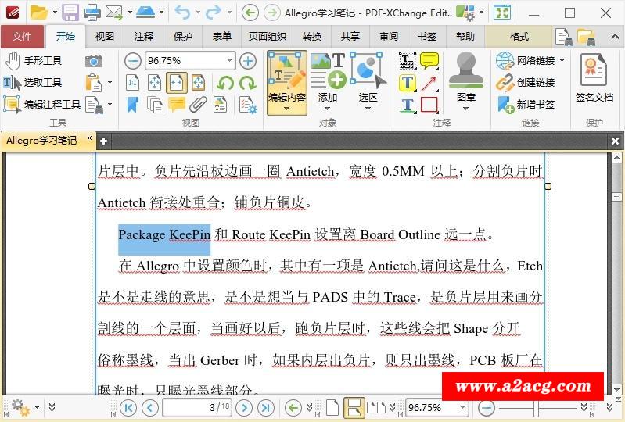
Task: Select the typewriter text annotation icon
Action: pyautogui.click(x=407, y=61)
